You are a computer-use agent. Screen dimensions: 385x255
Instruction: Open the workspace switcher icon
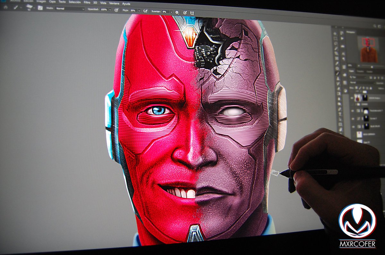(x=379, y=26)
